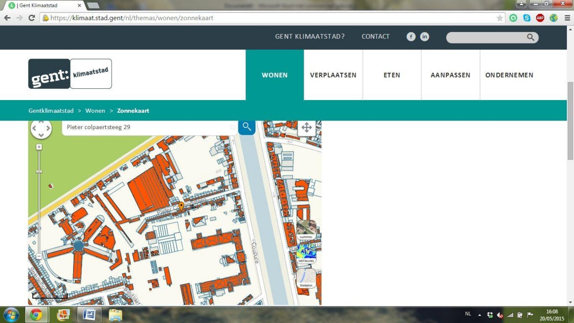Open the LinkedIn icon in header
The width and height of the screenshot is (574, 323).
[424, 37]
